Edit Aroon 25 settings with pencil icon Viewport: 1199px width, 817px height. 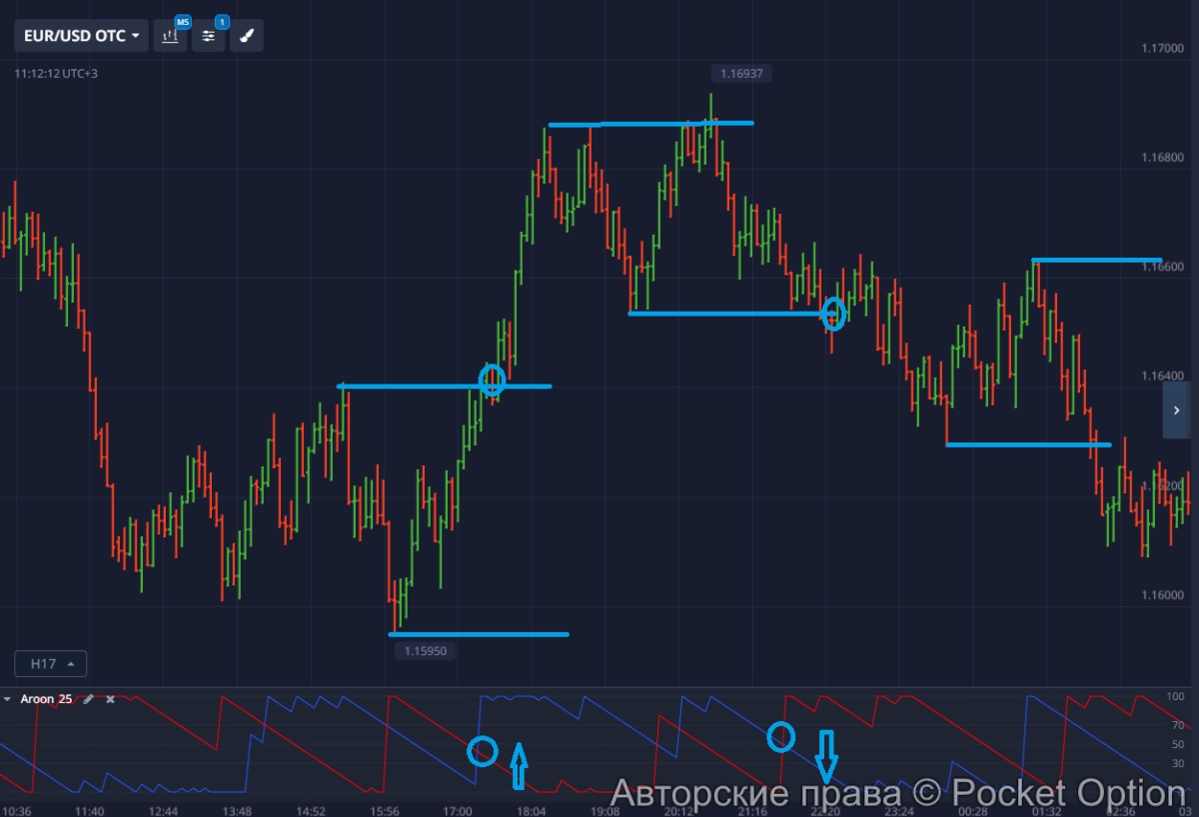pyautogui.click(x=88, y=699)
